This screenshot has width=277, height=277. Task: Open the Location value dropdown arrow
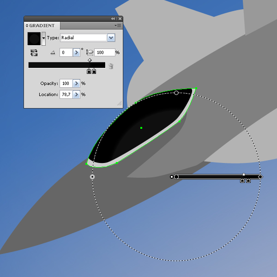pos(77,95)
